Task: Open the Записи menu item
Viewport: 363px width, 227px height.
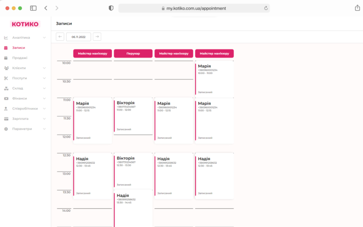Action: (19, 48)
